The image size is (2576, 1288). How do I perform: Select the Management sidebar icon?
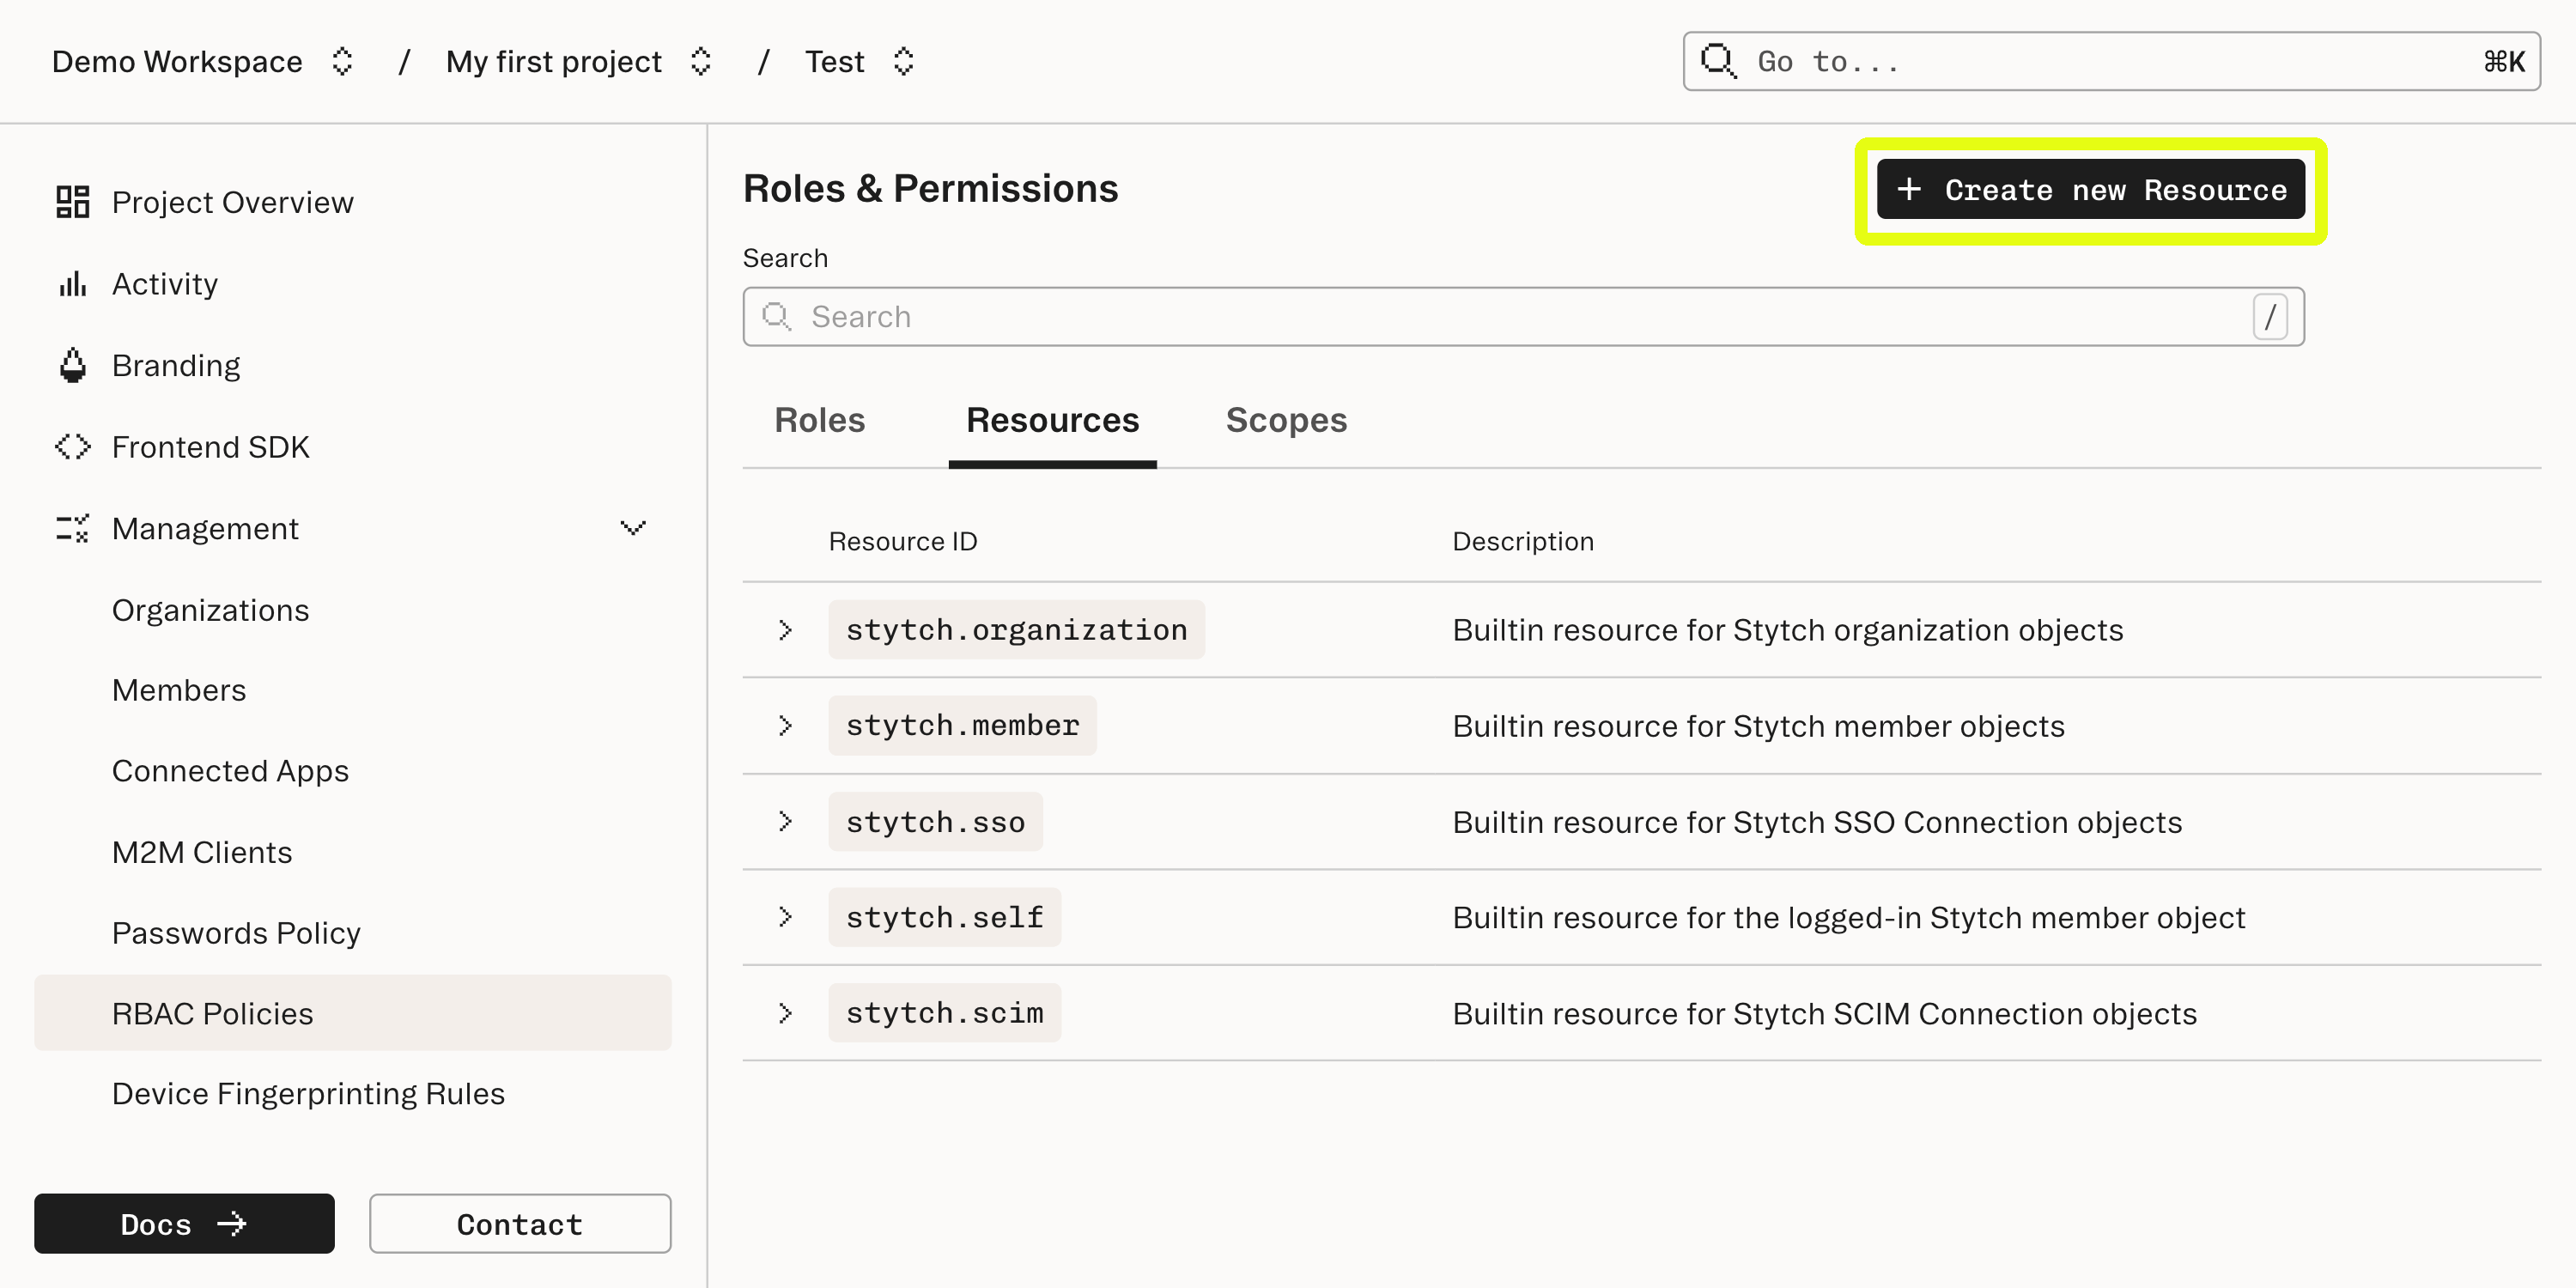(71, 528)
